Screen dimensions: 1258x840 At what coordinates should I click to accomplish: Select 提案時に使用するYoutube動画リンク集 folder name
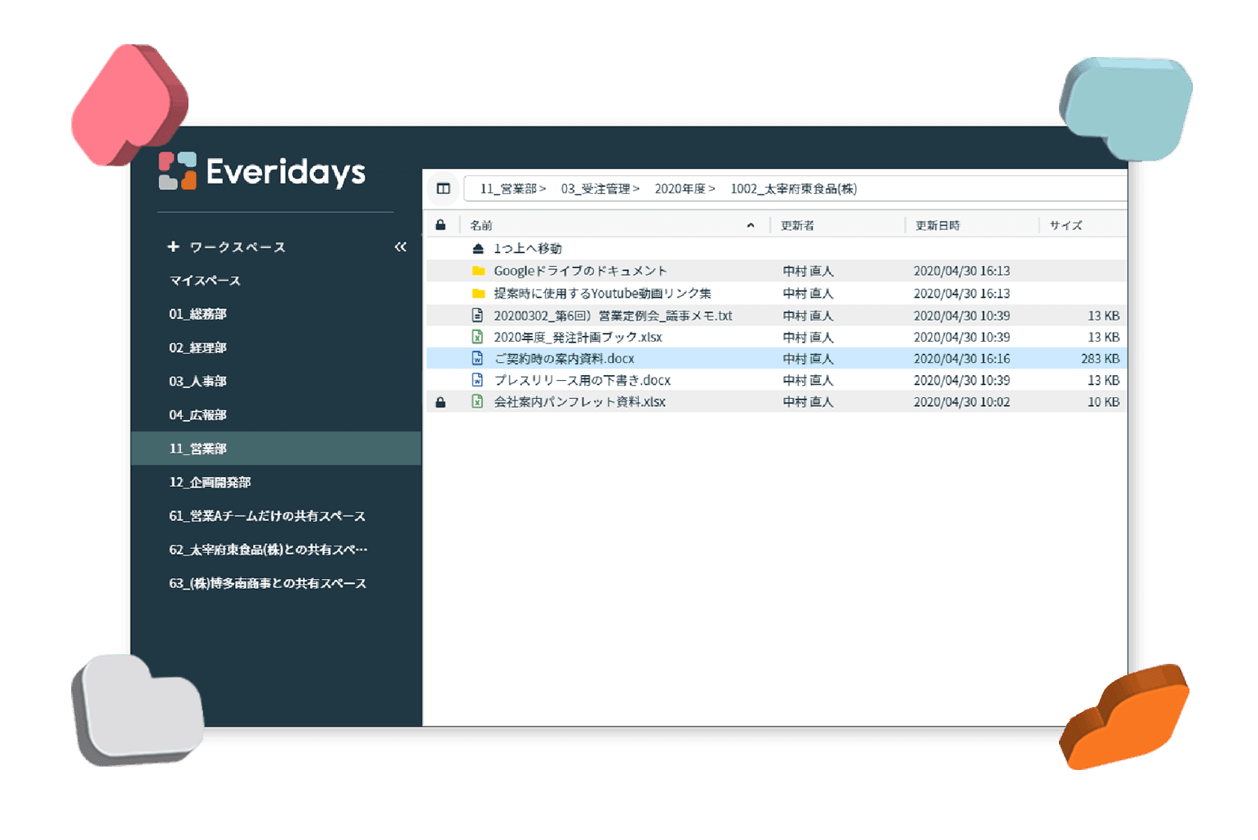[602, 293]
